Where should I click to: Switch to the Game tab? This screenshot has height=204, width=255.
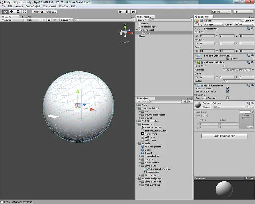(x=27, y=17)
